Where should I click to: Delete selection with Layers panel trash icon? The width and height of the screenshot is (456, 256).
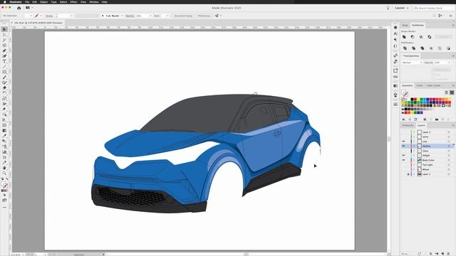(x=449, y=254)
